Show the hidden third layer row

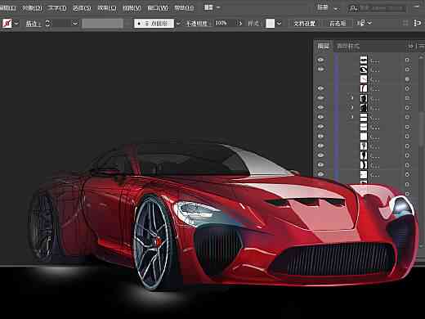click(x=320, y=79)
